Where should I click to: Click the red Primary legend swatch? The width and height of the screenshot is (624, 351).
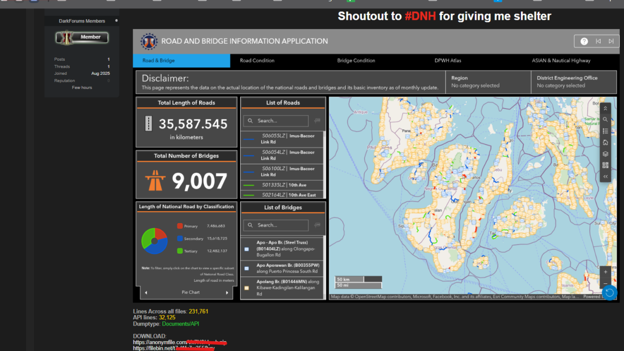coord(180,226)
